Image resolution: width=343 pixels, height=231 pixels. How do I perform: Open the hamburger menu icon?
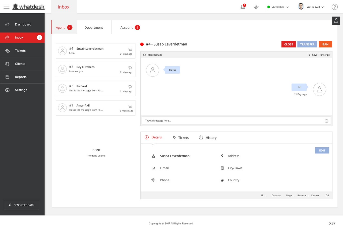[x=7, y=7]
